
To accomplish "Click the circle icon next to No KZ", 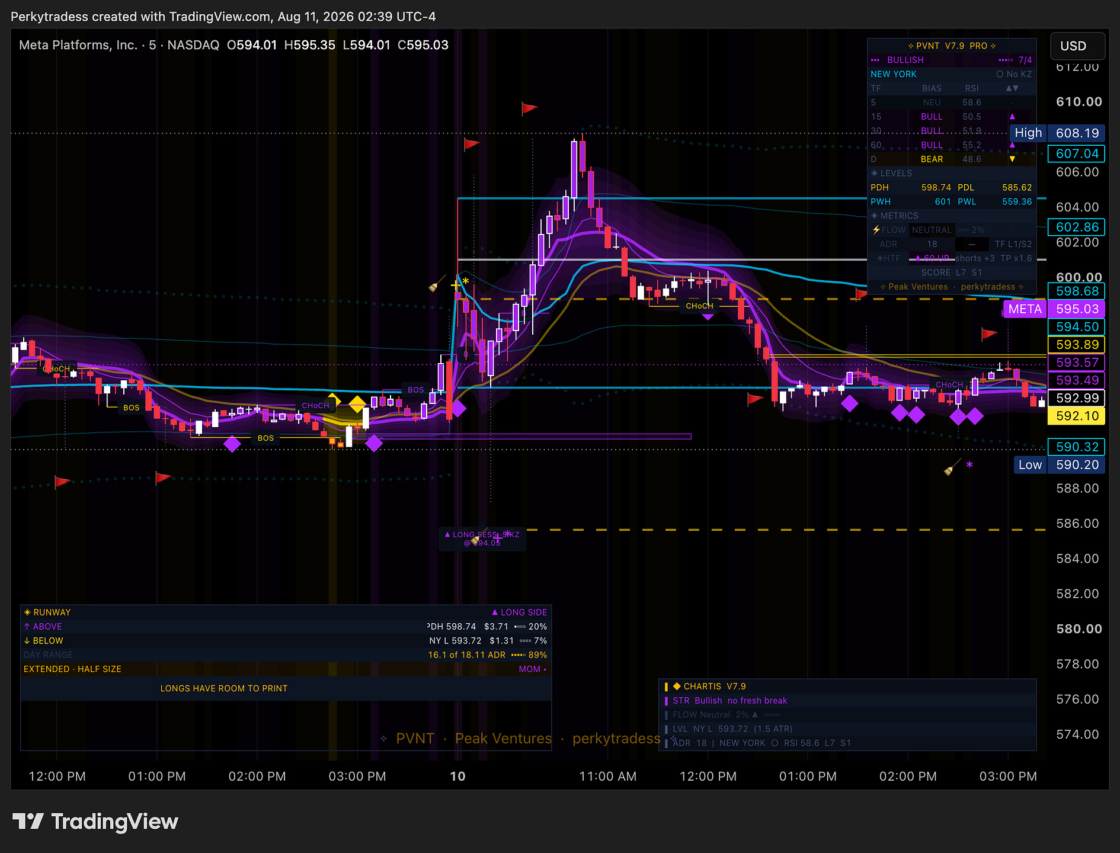I will [x=1000, y=74].
